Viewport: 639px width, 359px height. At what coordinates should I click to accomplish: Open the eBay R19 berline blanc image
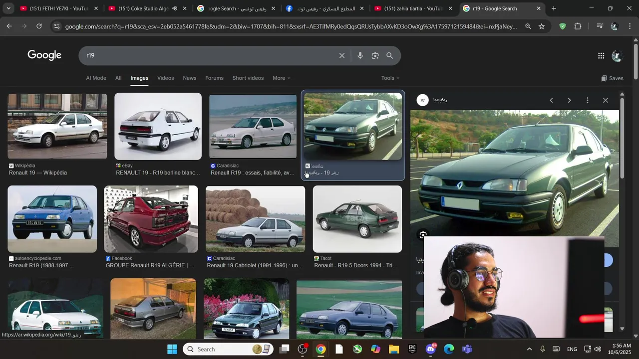pos(158,126)
